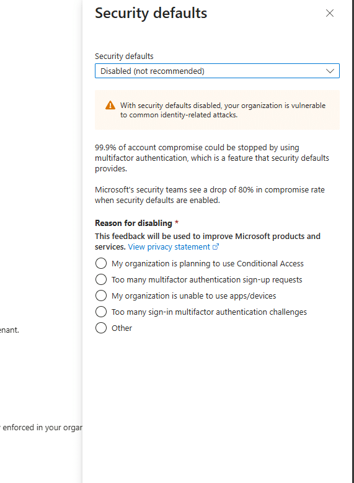Image resolution: width=354 pixels, height=483 pixels.
Task: Click the external link icon after privacy statement
Action: 216,246
